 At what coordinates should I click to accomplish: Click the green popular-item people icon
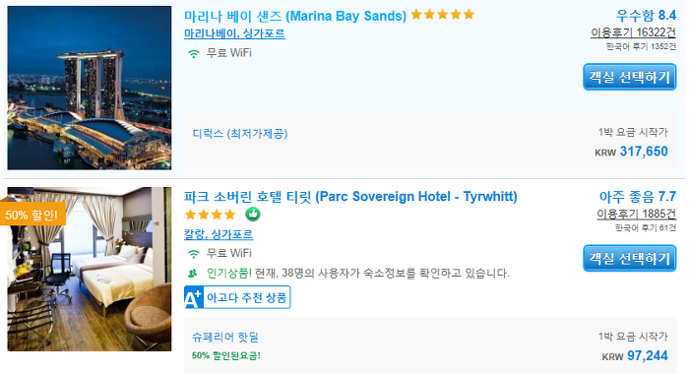pos(193,274)
